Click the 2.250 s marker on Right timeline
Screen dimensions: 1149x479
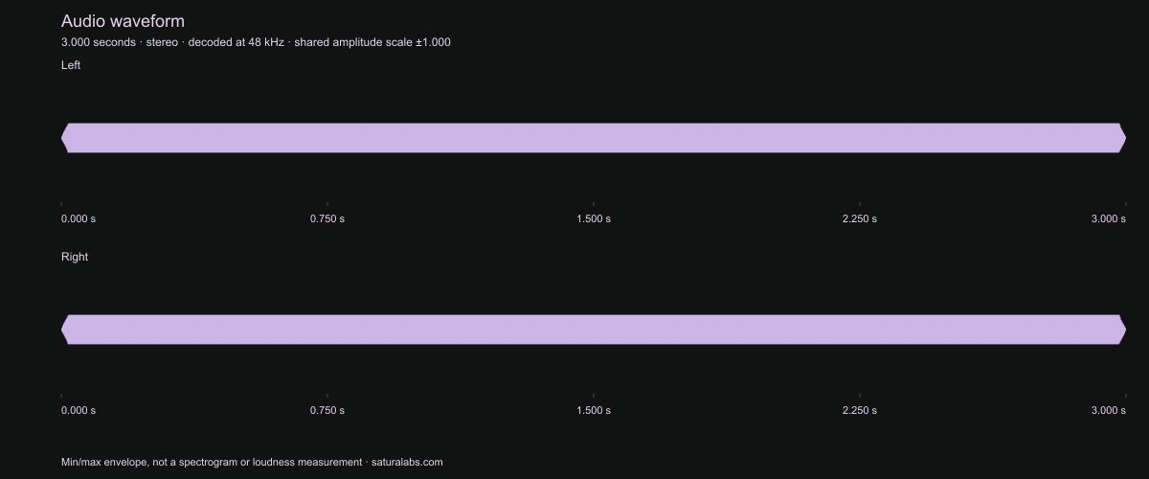[x=860, y=411]
